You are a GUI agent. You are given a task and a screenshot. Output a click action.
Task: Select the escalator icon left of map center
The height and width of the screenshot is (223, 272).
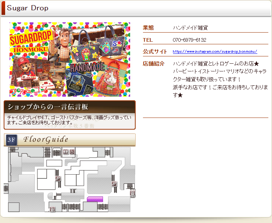58,178
